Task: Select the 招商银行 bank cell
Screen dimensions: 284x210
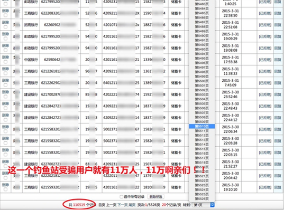Action: click(31, 25)
